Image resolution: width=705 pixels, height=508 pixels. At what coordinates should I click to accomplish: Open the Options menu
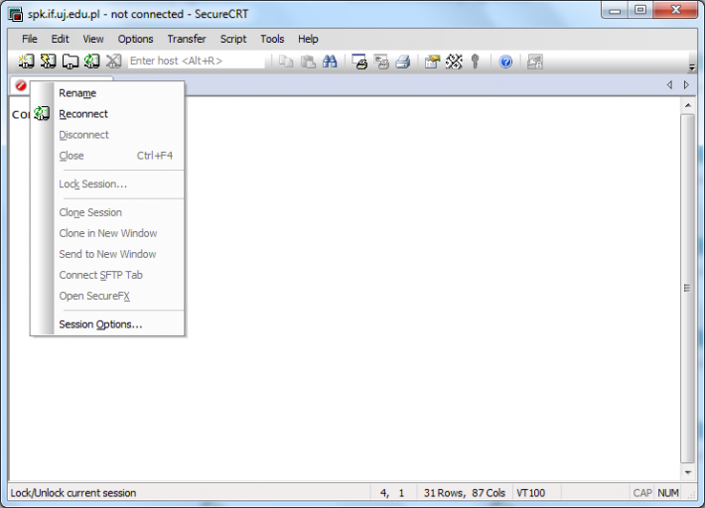[x=135, y=39]
